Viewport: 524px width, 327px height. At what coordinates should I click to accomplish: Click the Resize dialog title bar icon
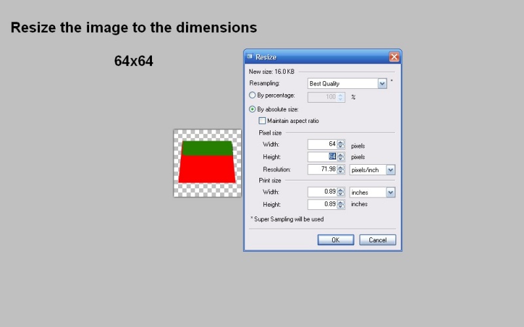pos(250,57)
